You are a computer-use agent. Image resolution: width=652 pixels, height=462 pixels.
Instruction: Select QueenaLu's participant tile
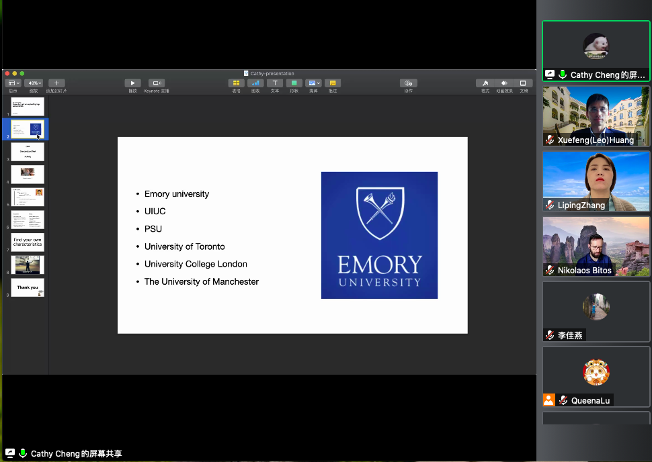click(x=596, y=377)
